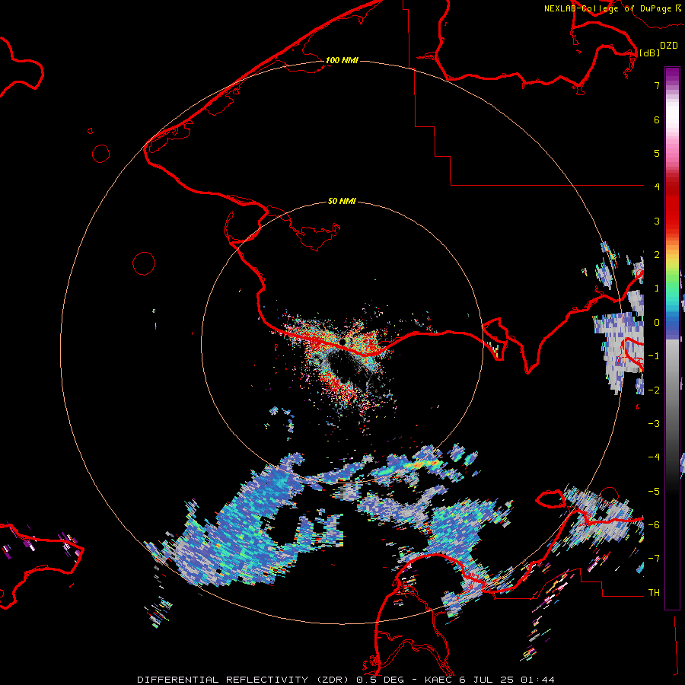Click the 6 JUL 25 date in caption
The image size is (685, 685).
tap(488, 680)
